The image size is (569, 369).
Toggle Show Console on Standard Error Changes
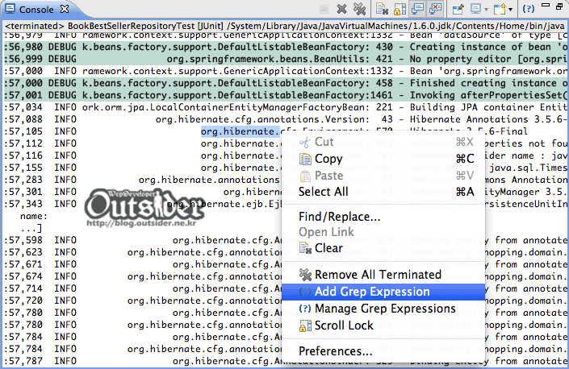[x=433, y=10]
